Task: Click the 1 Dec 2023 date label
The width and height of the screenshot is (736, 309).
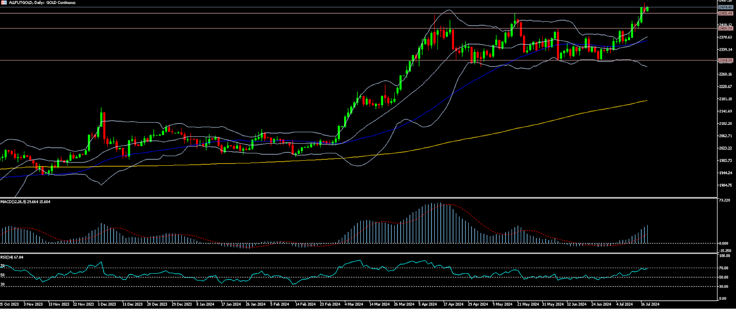Action: pos(107,304)
